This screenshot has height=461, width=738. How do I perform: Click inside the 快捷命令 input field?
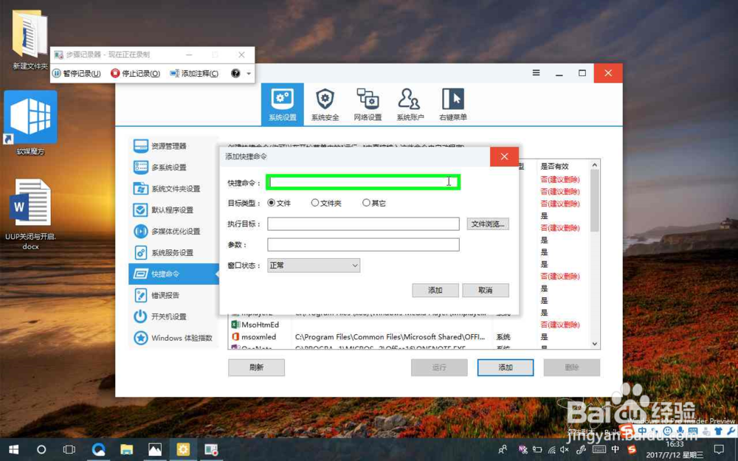coord(362,181)
